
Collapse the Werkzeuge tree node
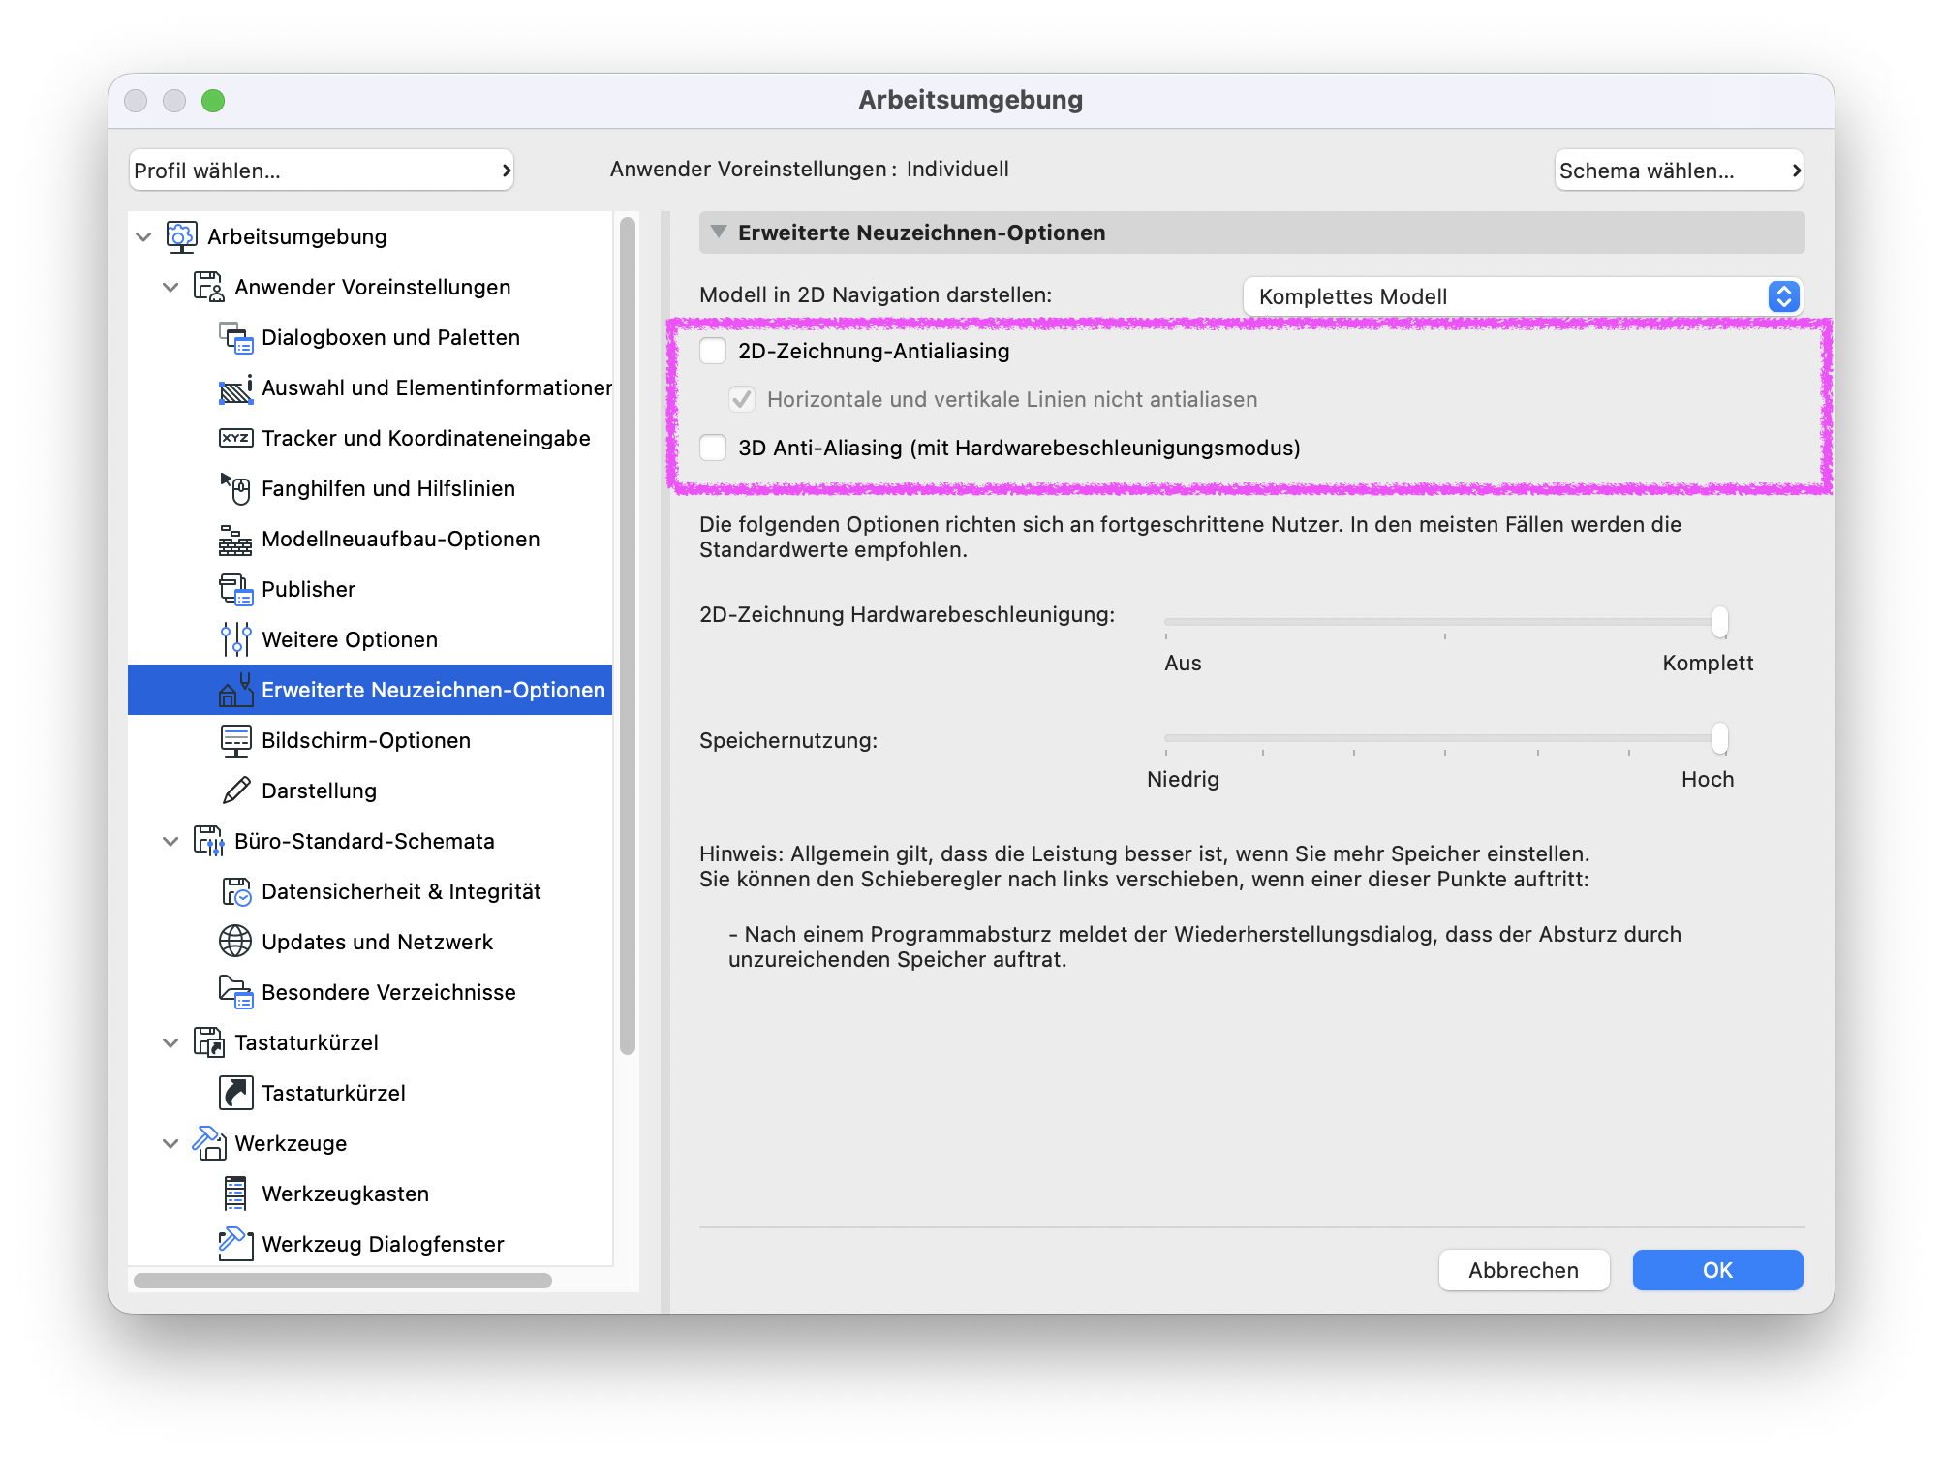pos(170,1143)
